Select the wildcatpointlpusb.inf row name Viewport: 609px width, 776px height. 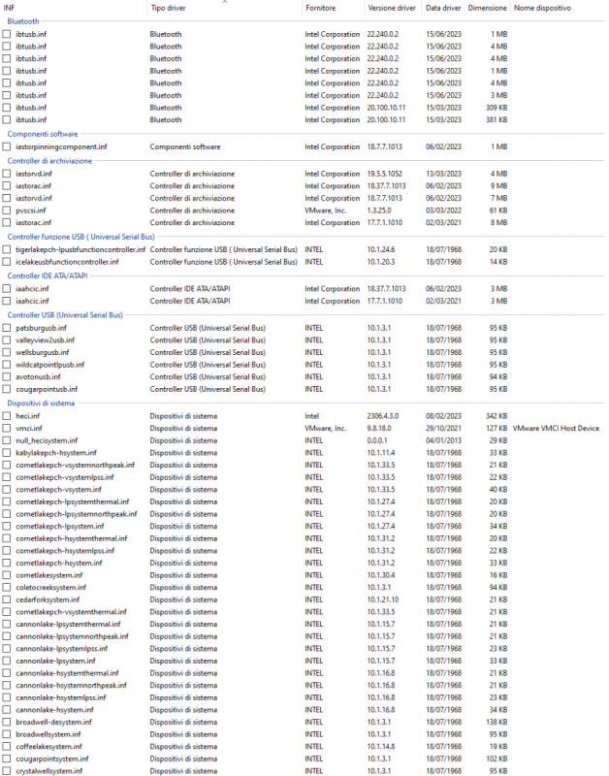(50, 365)
